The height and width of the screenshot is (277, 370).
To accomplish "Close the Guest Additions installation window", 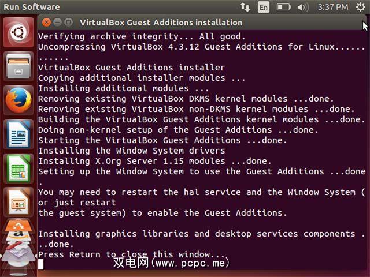I will [x=46, y=23].
